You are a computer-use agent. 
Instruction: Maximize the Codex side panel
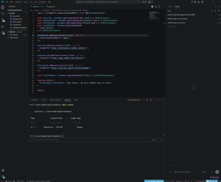pyautogui.click(x=216, y=6)
